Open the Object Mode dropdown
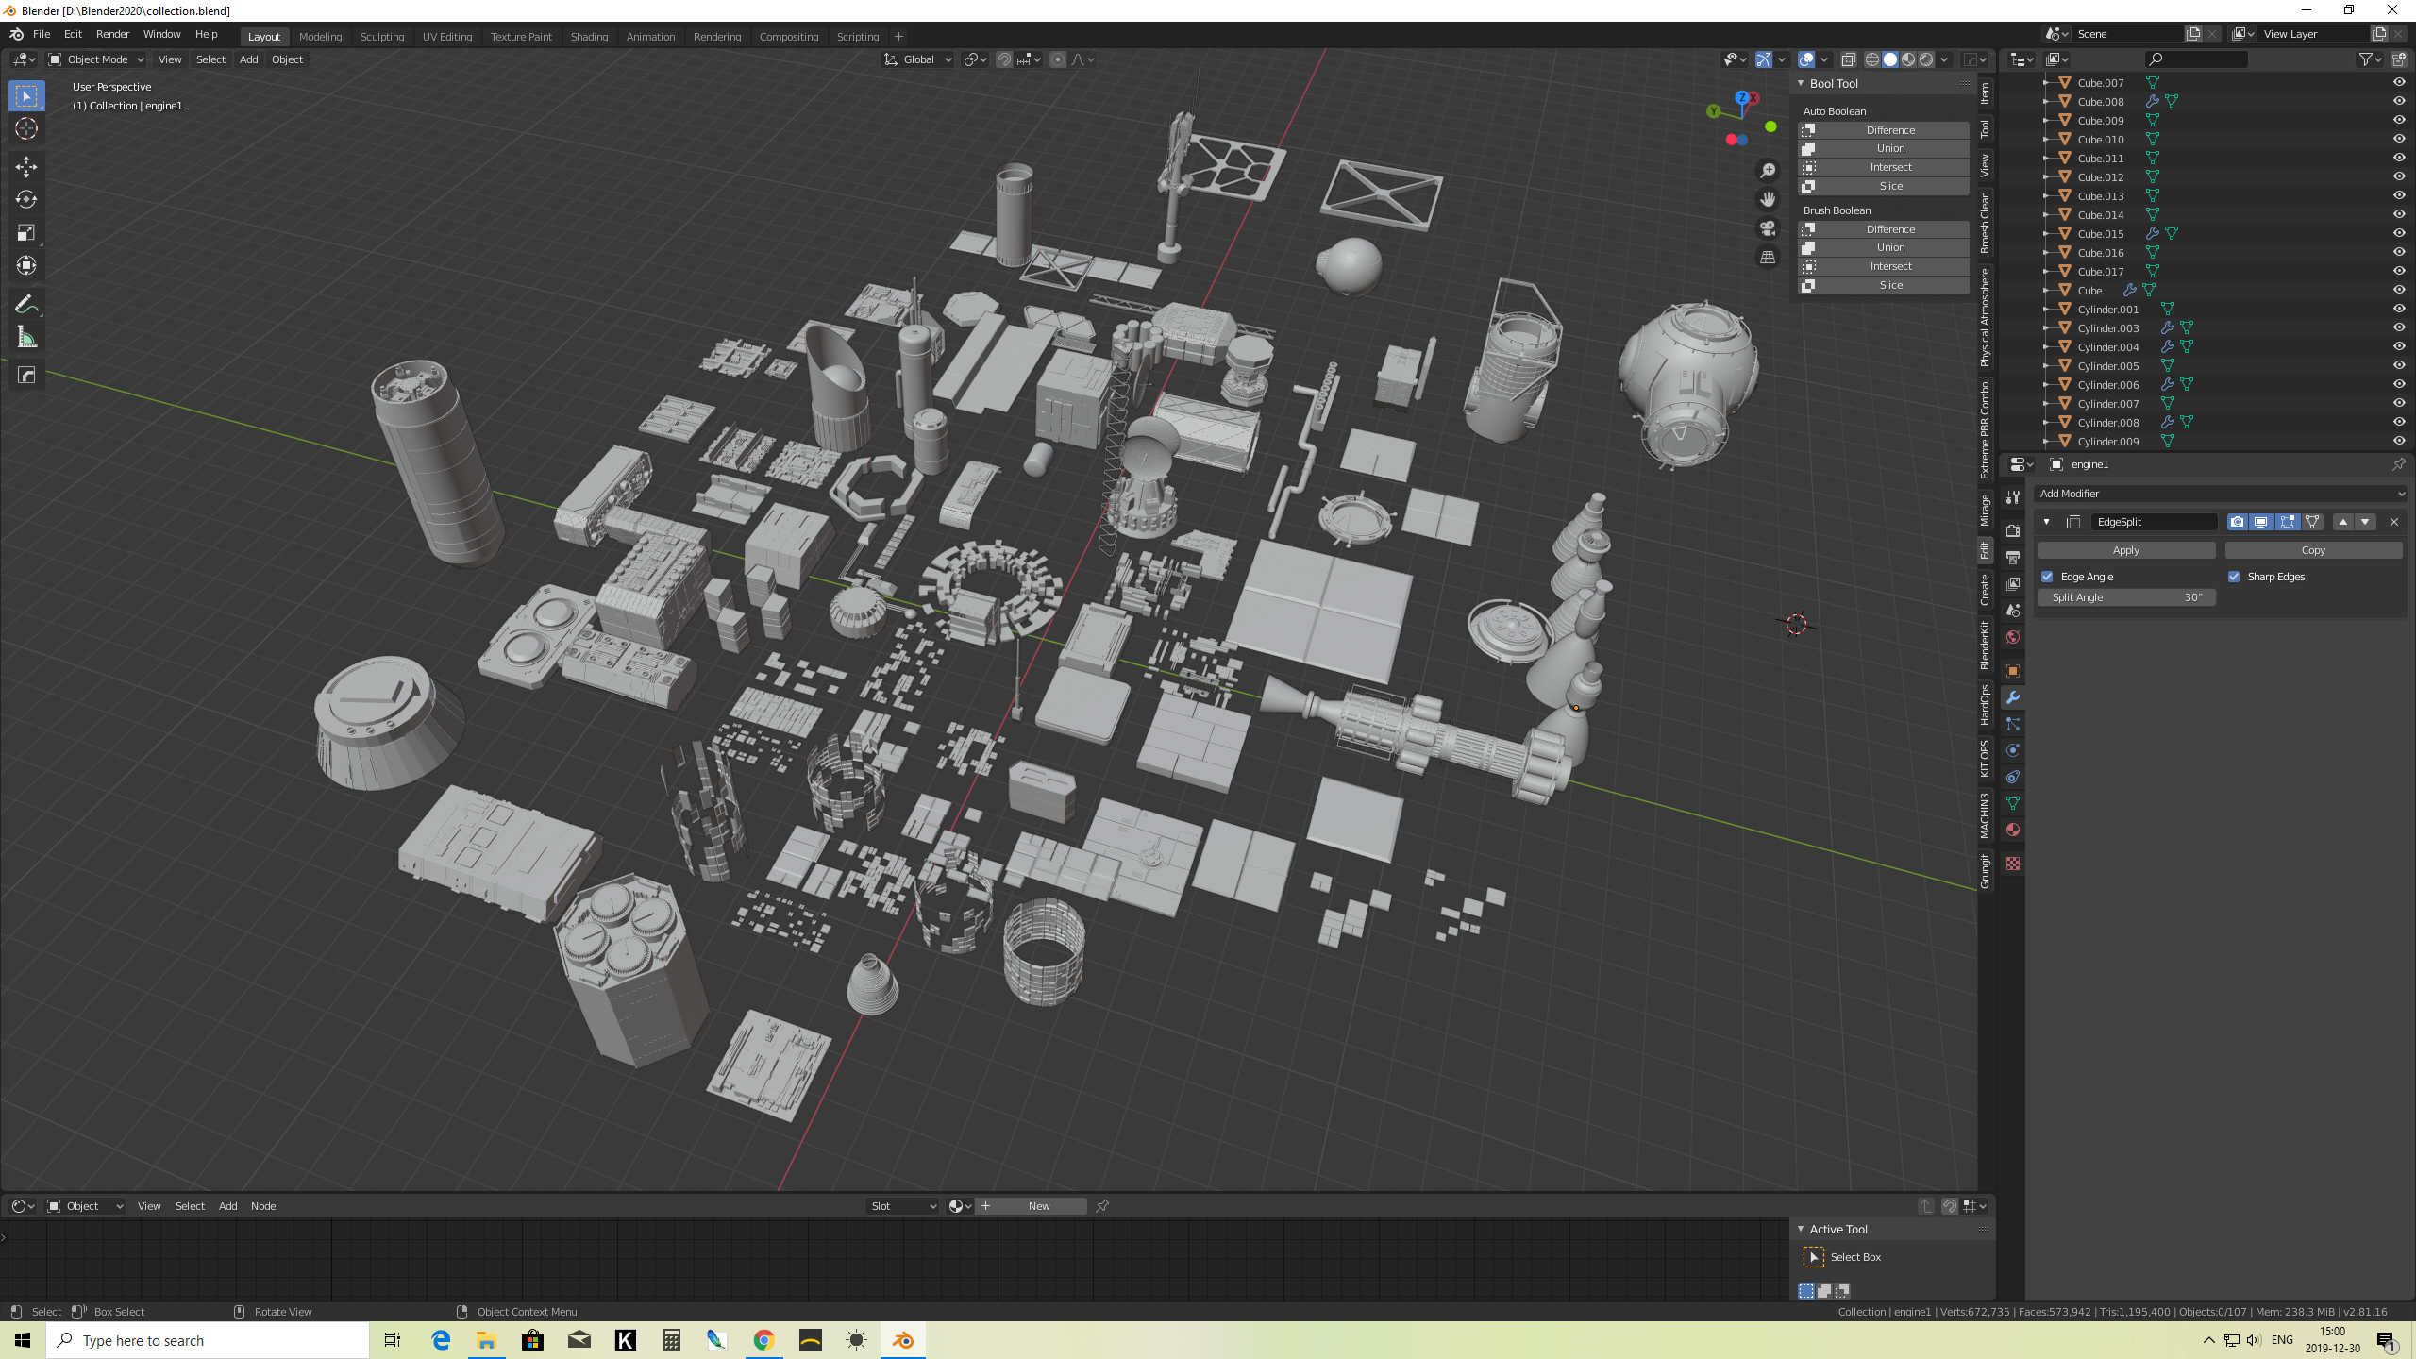This screenshot has height=1359, width=2416. [x=94, y=59]
